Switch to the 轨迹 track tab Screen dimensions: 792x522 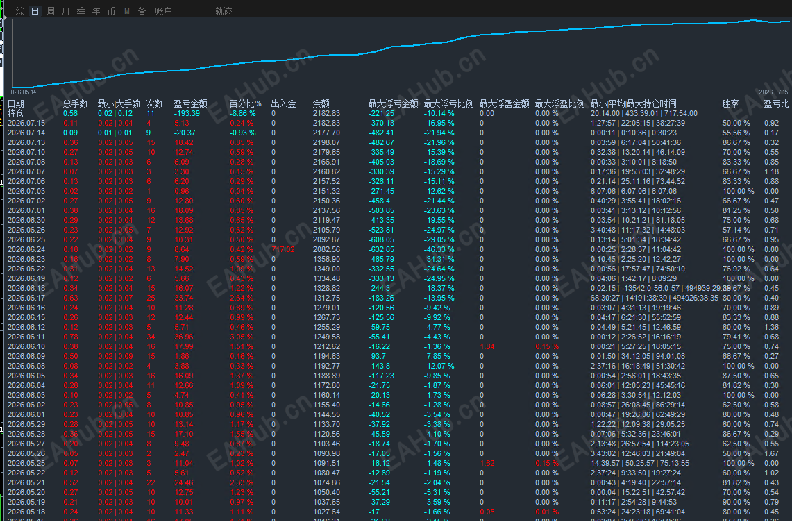pos(224,11)
